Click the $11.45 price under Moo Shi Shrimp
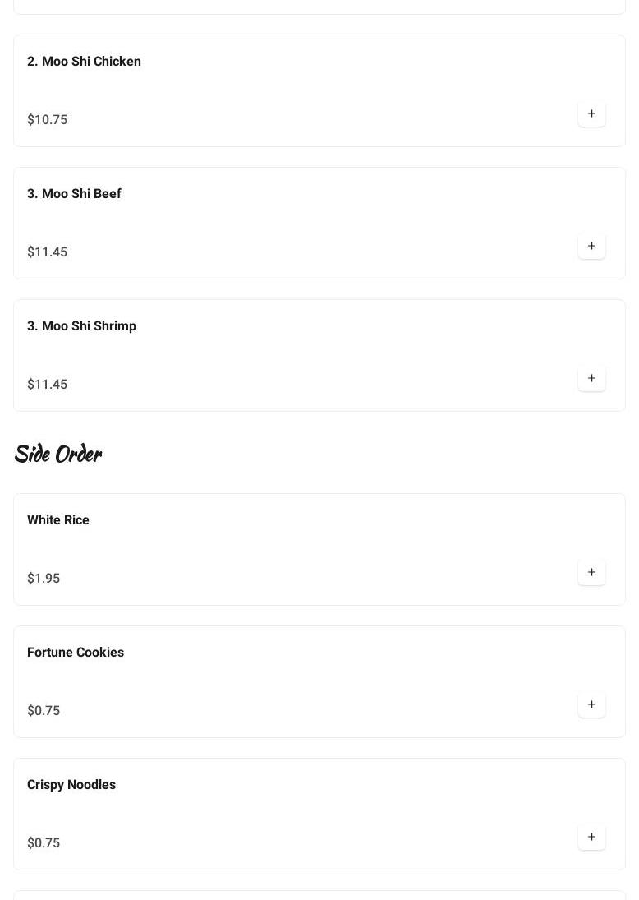Image resolution: width=639 pixels, height=900 pixels. click(x=47, y=385)
